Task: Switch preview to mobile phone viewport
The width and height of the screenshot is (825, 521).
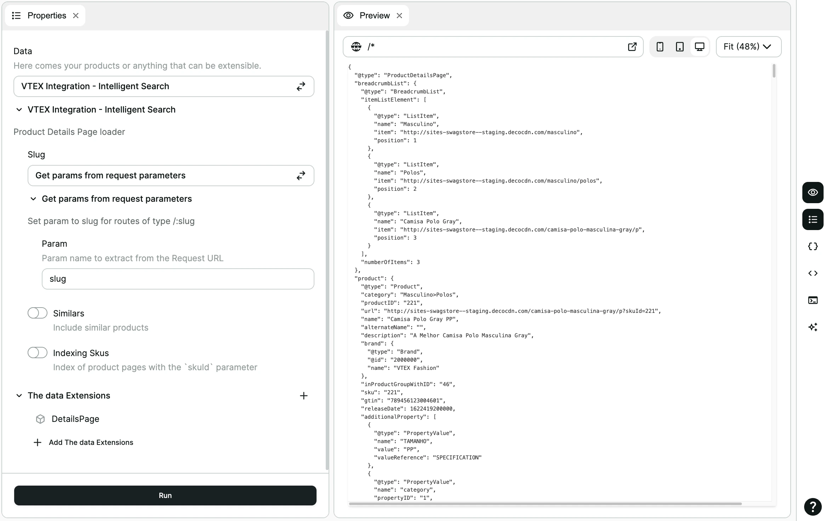Action: click(x=660, y=47)
